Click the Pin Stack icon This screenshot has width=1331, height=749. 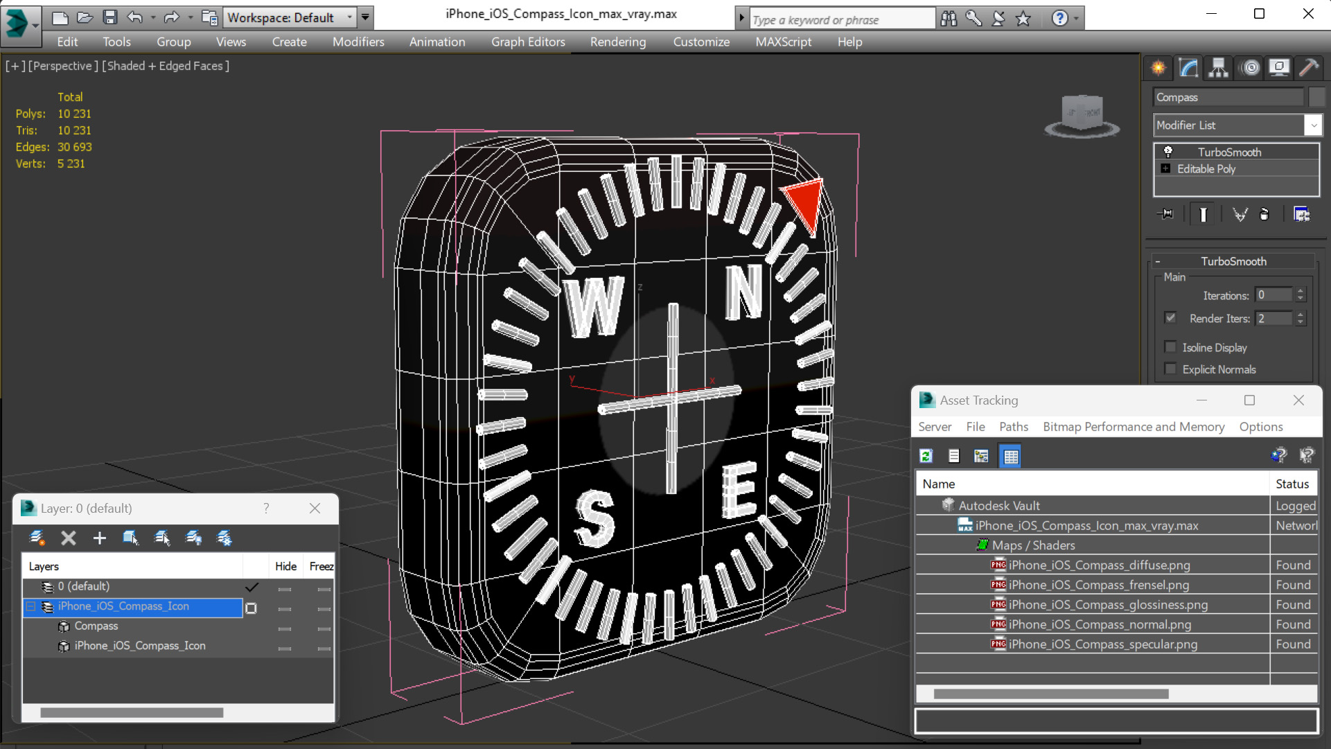(x=1165, y=214)
